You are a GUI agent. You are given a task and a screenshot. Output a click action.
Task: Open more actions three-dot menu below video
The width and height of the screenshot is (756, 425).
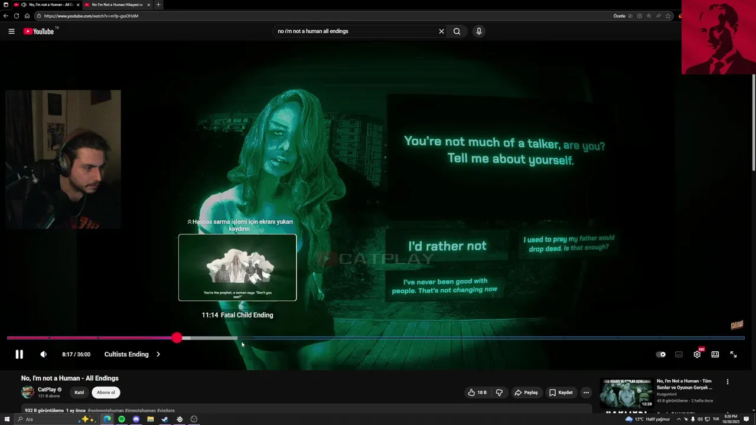[586, 393]
